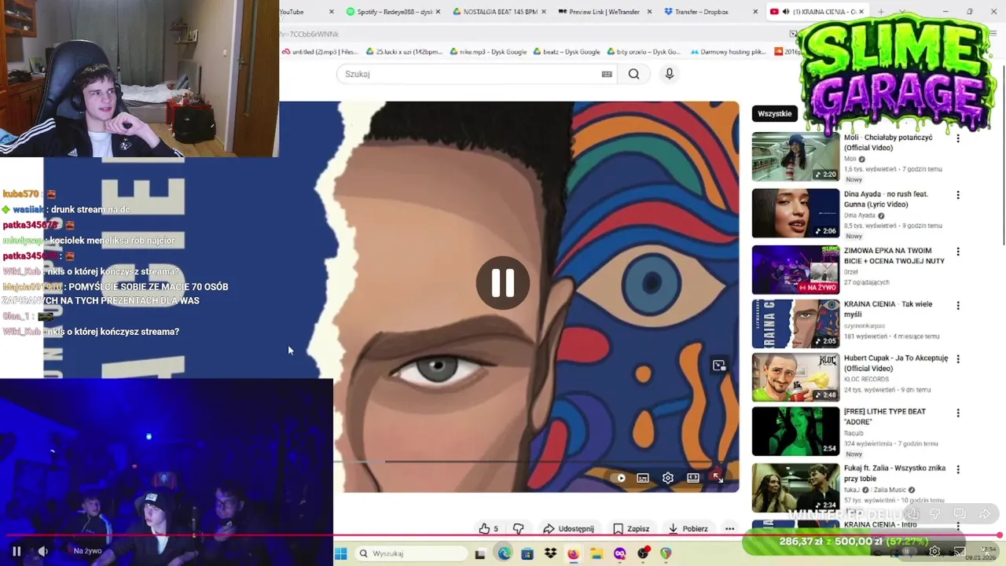
Task: Open bookmark nike.mp3 - Dysk Google
Action: tap(487, 52)
